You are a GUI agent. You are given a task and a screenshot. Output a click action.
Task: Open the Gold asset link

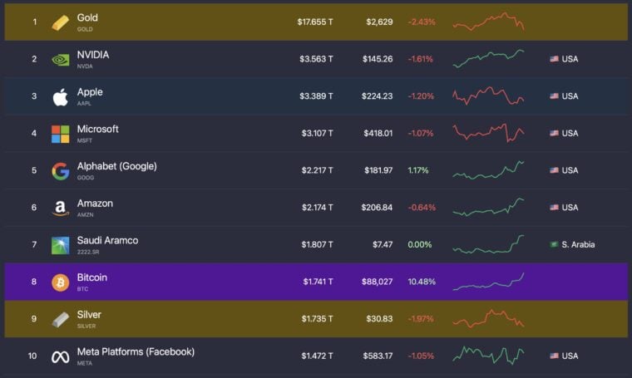pyautogui.click(x=87, y=17)
